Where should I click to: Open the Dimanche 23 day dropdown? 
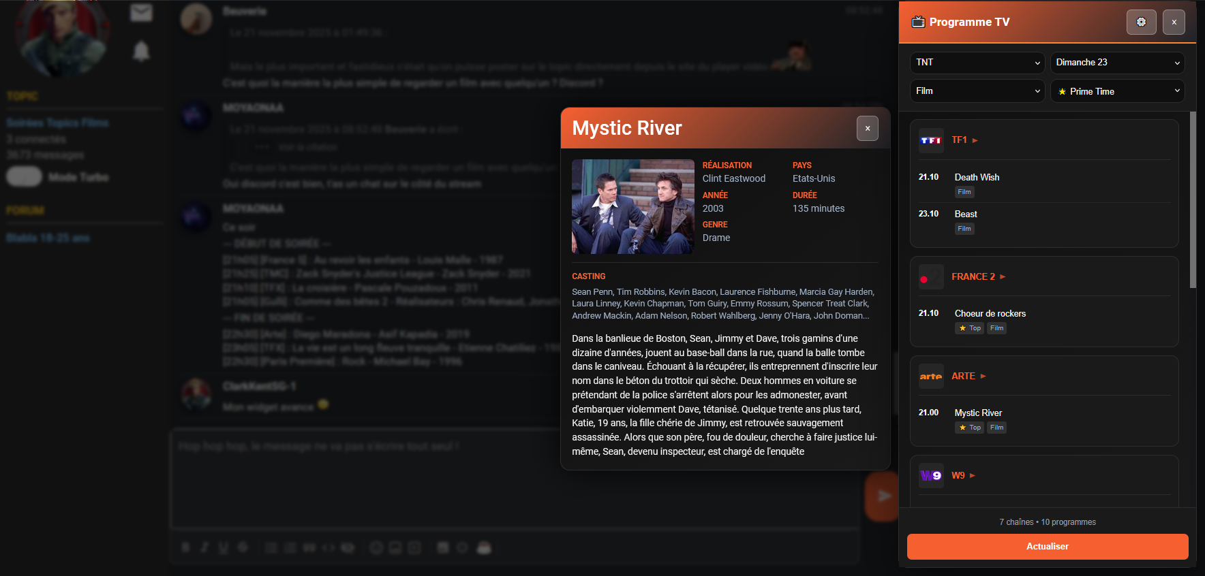1118,63
